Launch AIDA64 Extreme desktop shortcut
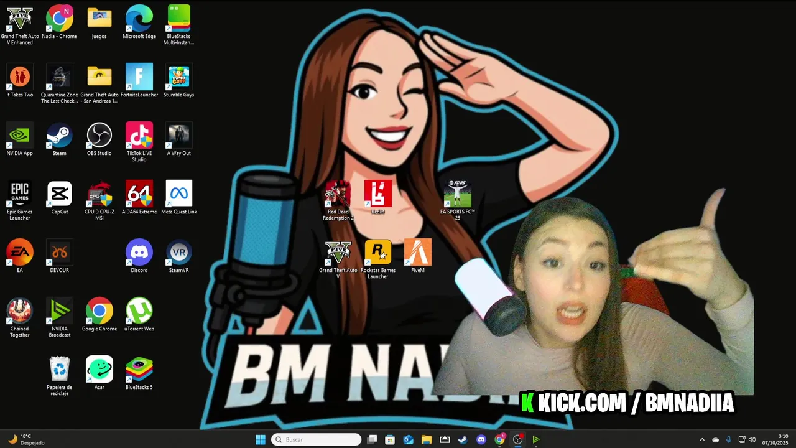This screenshot has height=448, width=796. pos(139,198)
